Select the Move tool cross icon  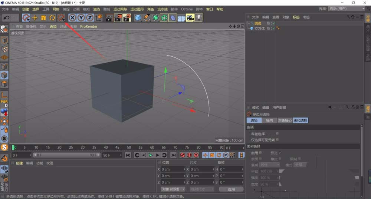35,18
